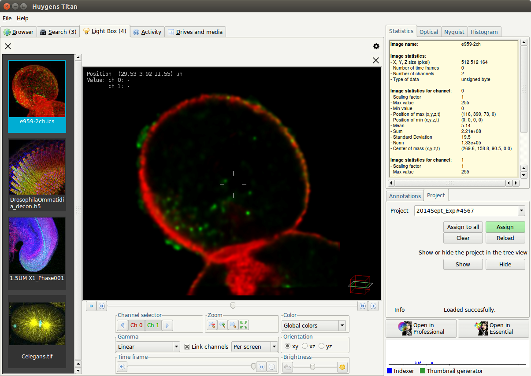Click the zoom out magnifier icon
The width and height of the screenshot is (531, 376).
[212, 325]
